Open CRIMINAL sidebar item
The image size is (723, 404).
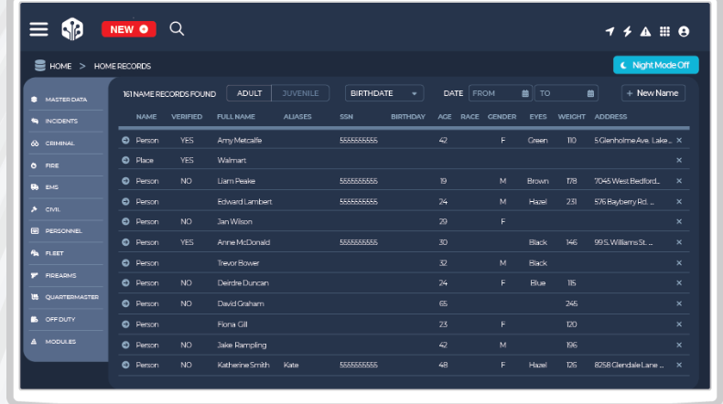click(x=66, y=144)
